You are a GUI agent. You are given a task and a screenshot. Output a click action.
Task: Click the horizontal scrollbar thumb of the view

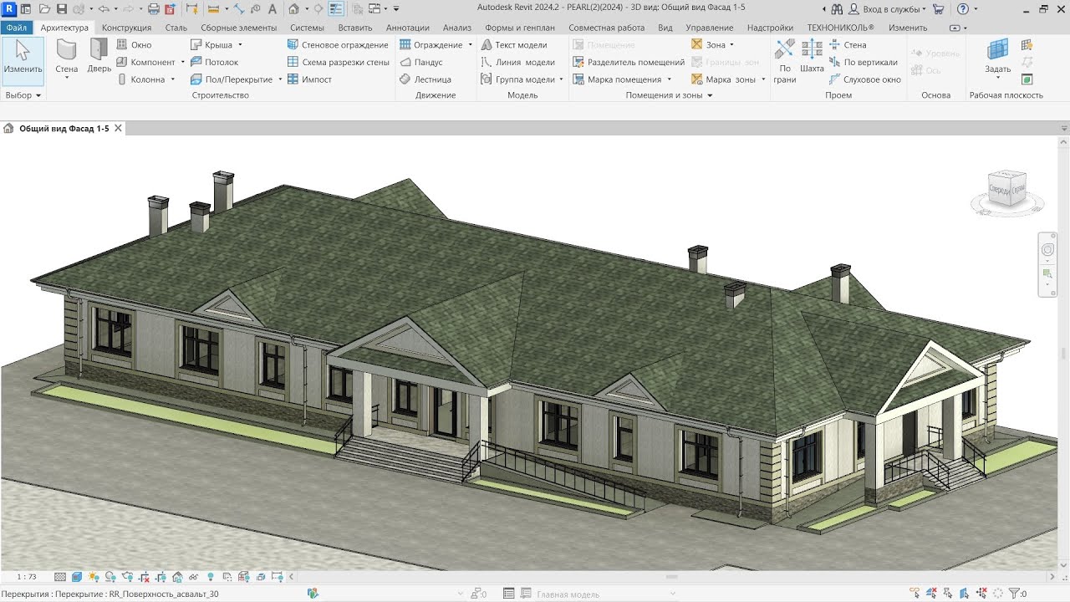pyautogui.click(x=670, y=577)
